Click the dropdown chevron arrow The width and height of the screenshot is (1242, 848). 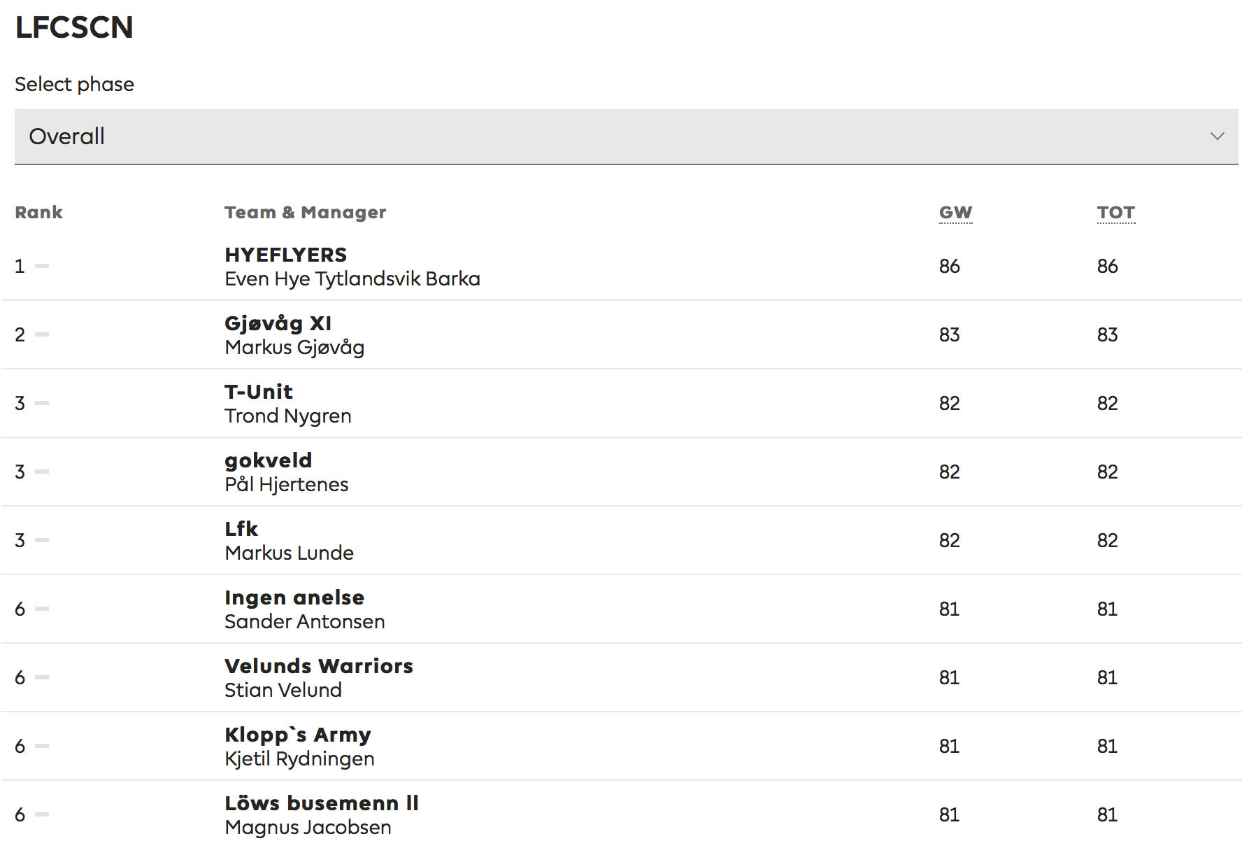[x=1217, y=136]
